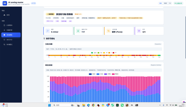Open the Wi-Fi network tray icon
Screen dimensions: 186x107
(170, 105)
